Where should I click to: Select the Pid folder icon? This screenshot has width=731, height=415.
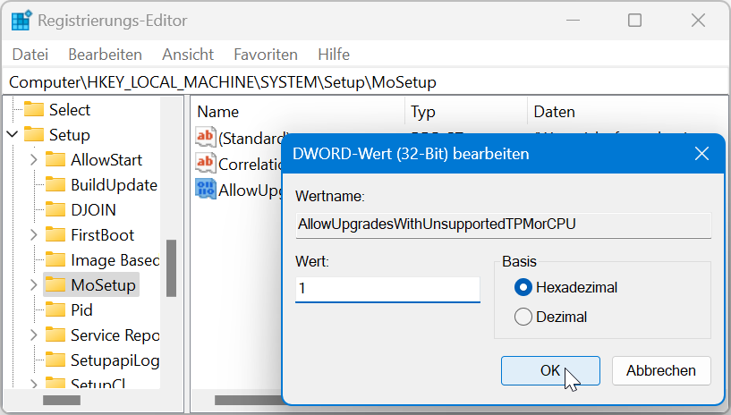tap(56, 310)
